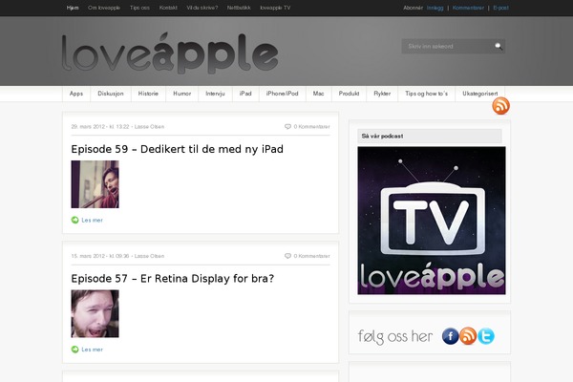Open the Facebook follow icon
This screenshot has height=382, width=573.
coord(450,336)
